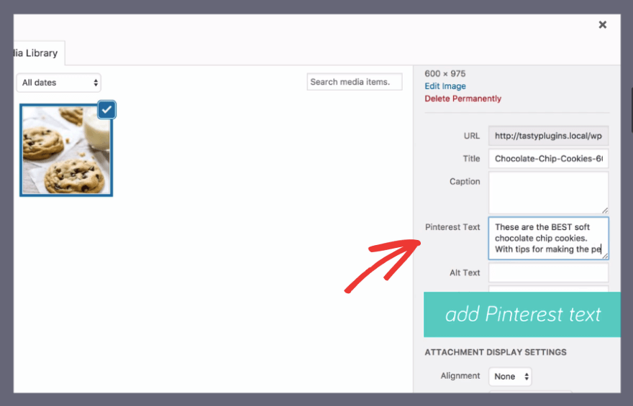Click the Alt Text label
Image resolution: width=633 pixels, height=406 pixels.
pyautogui.click(x=465, y=272)
